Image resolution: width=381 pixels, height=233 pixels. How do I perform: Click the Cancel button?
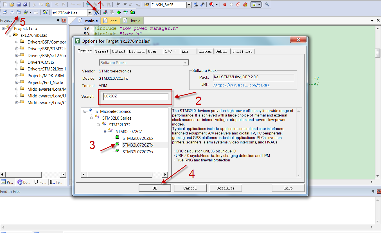pos(190,188)
